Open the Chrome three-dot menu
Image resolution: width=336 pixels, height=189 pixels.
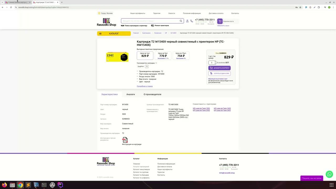tap(333, 7)
